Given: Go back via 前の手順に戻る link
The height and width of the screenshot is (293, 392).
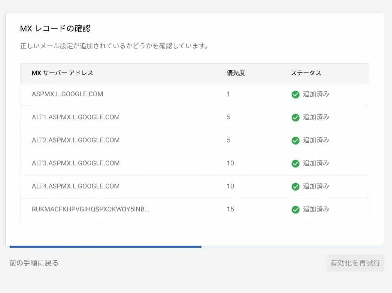Looking at the screenshot, I should 34,263.
